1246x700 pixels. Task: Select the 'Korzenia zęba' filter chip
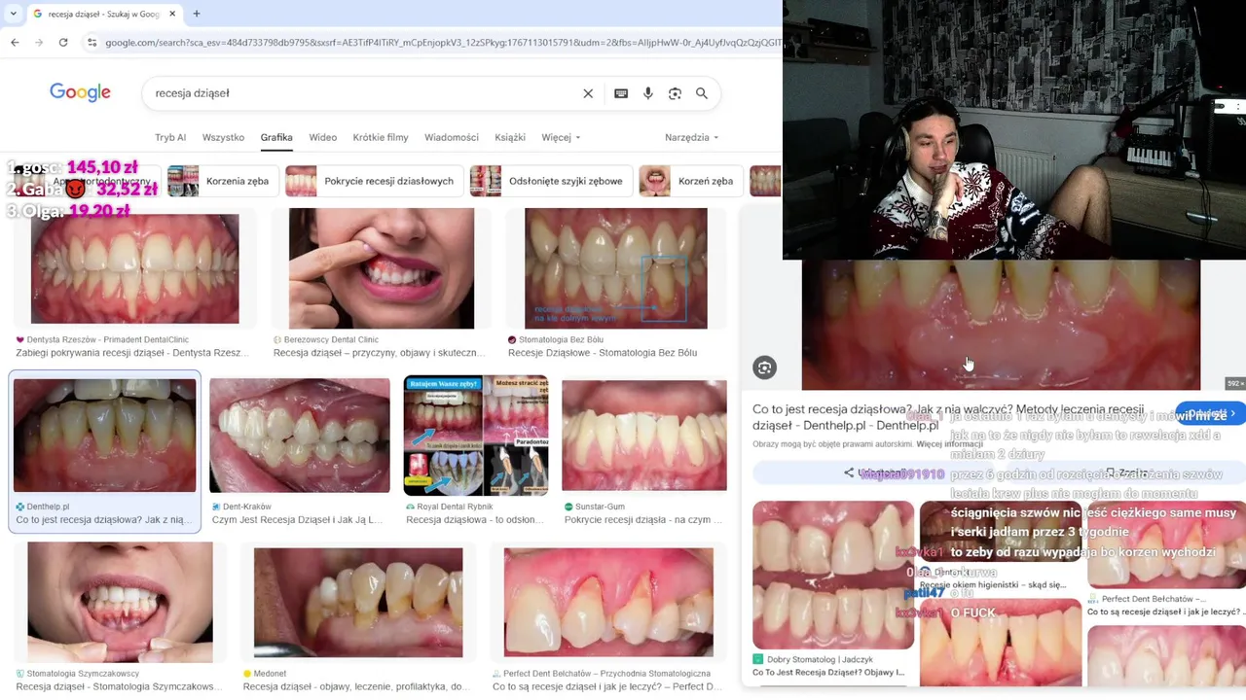tap(222, 181)
